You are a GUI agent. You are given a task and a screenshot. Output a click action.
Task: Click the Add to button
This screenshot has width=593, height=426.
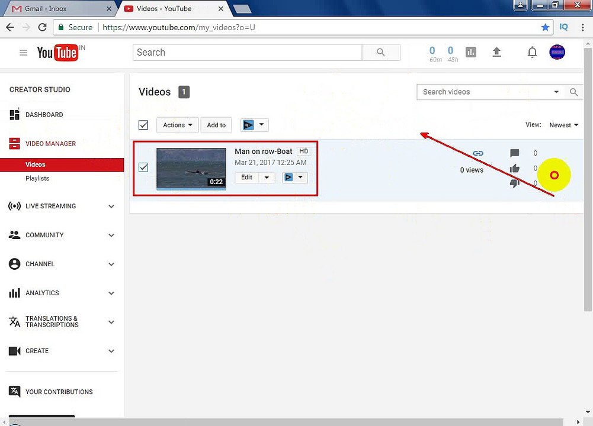pos(216,125)
